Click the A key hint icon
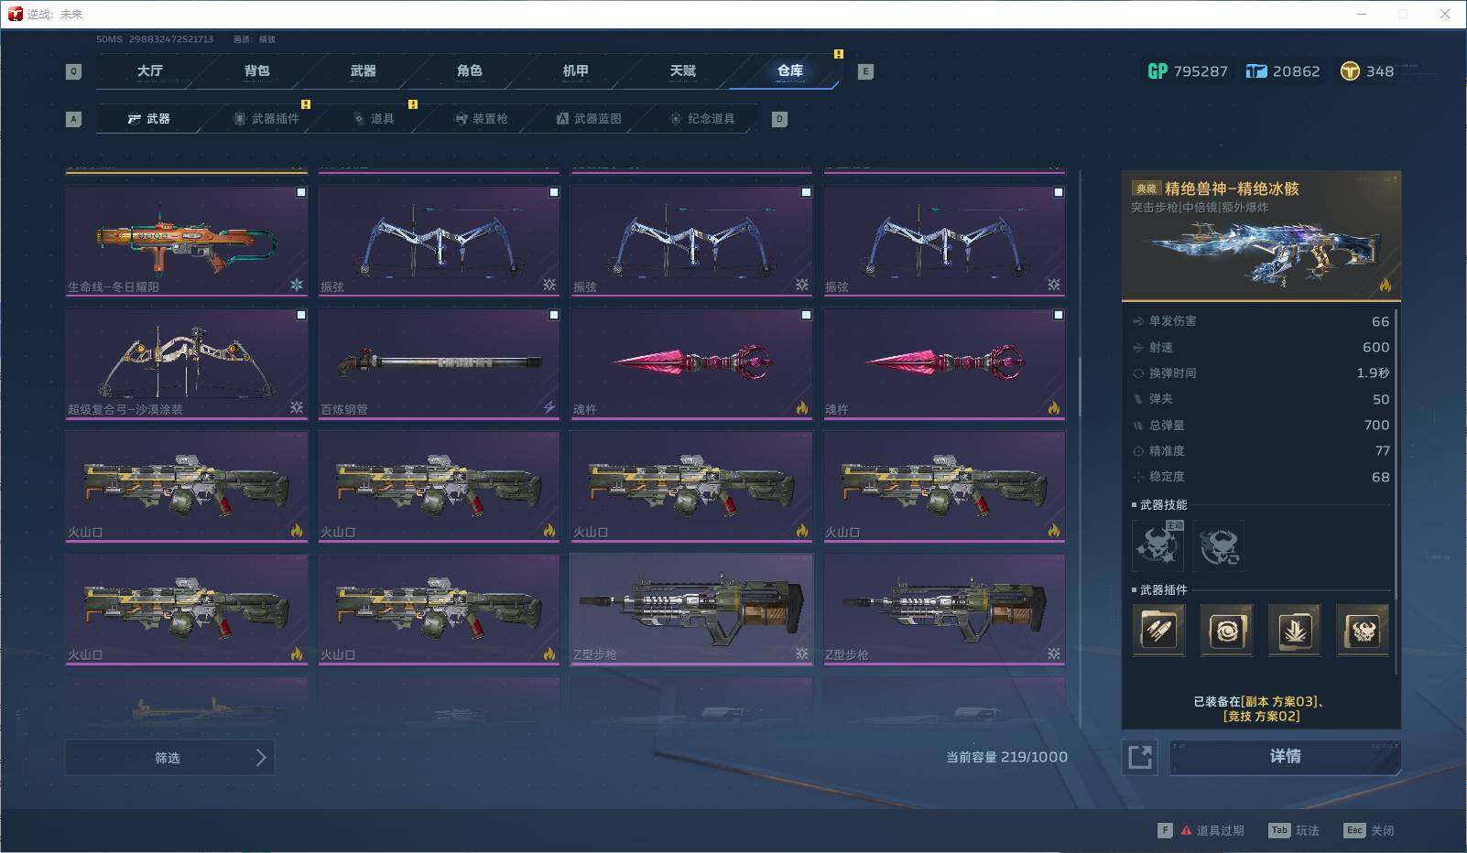Viewport: 1467px width, 853px height. pos(74,119)
